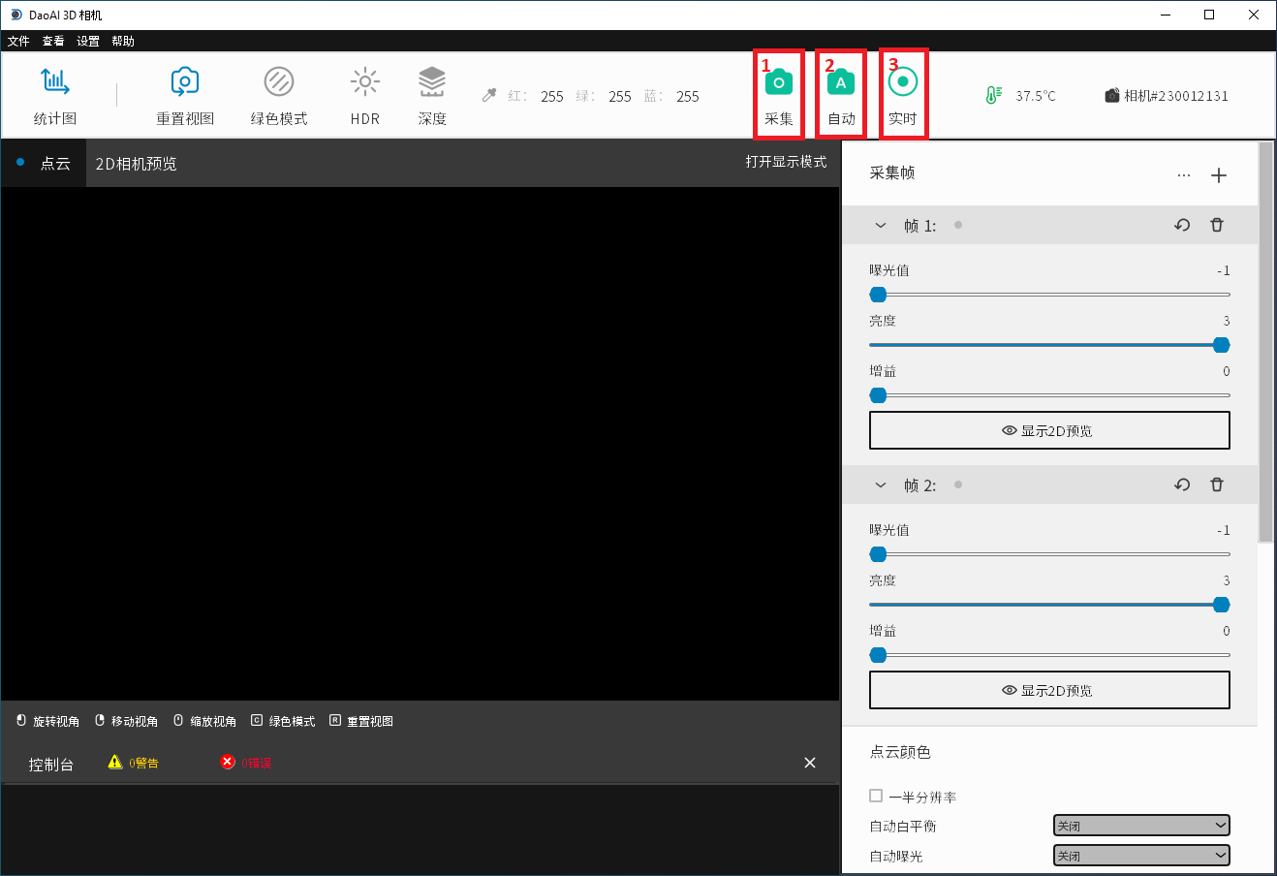
Task: Adjust 帧 1 增益 slider handle
Action: (878, 395)
